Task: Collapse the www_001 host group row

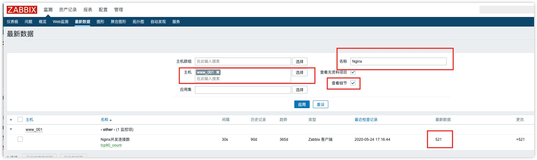Action: [11, 129]
